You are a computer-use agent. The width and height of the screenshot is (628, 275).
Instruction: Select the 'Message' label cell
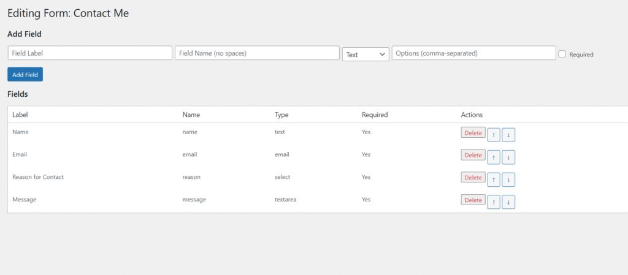coord(25,199)
